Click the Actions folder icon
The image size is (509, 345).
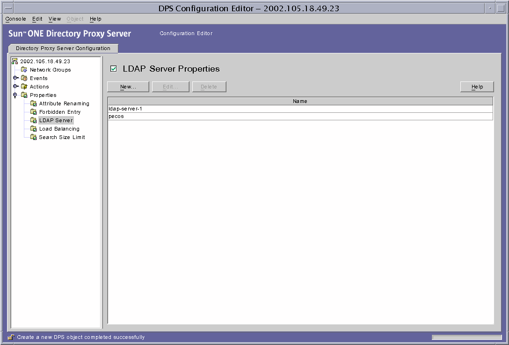[x=24, y=86]
